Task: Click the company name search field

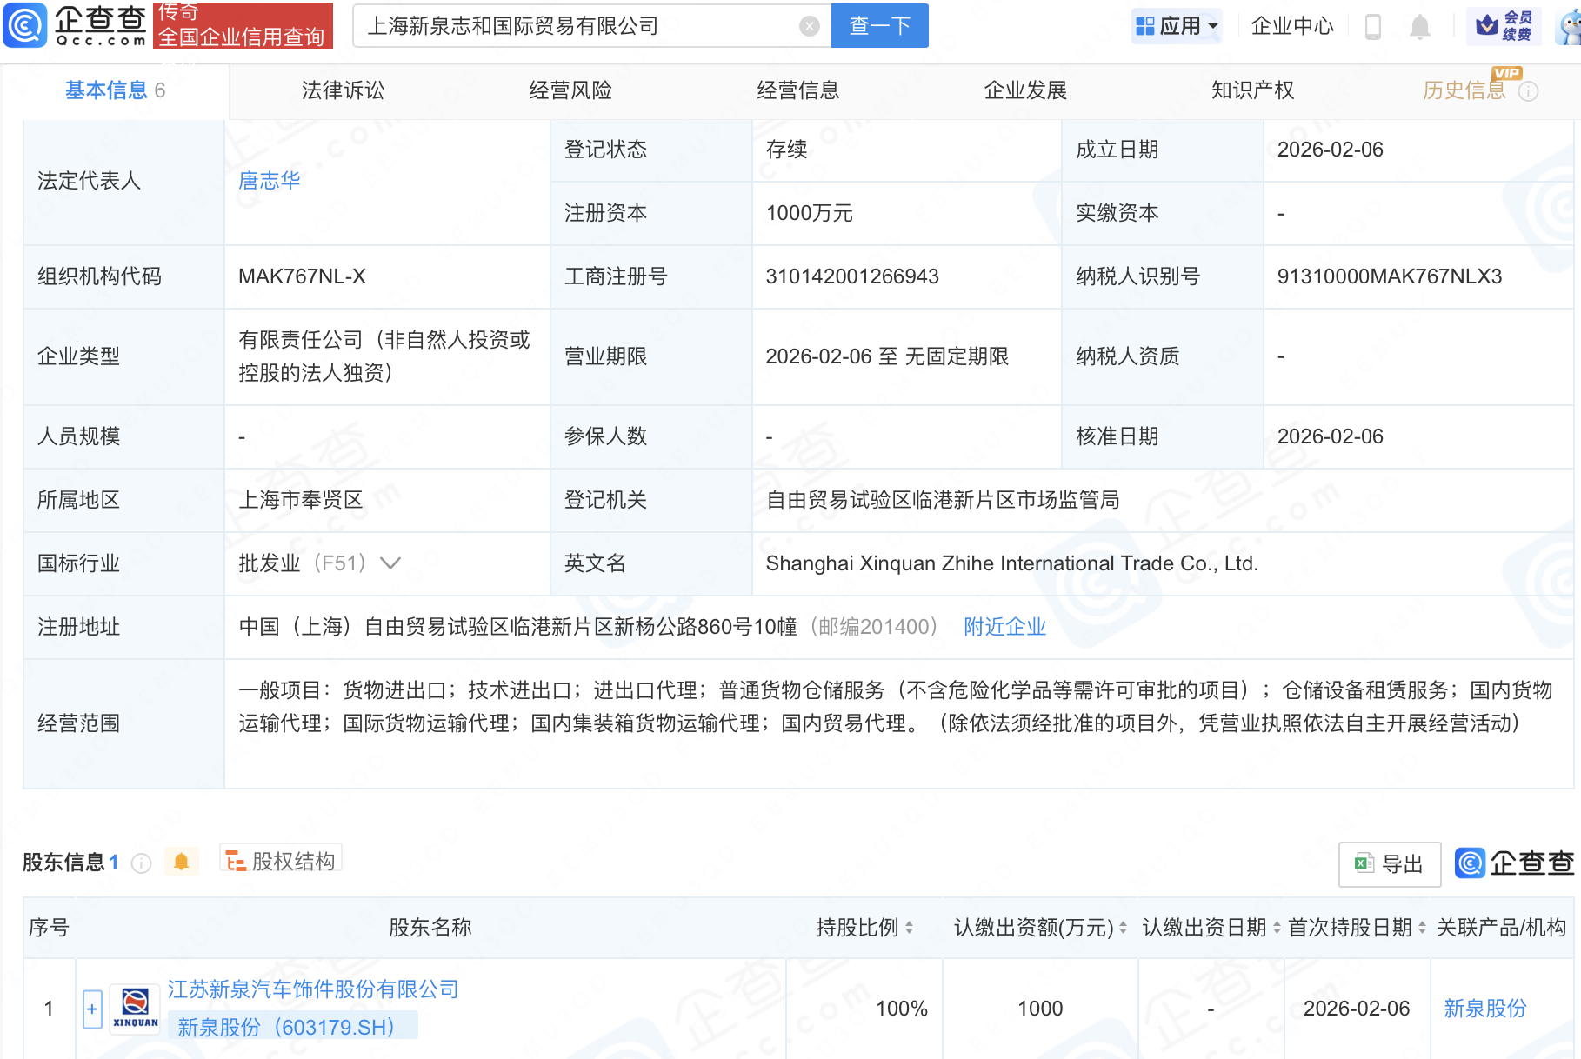Action: pyautogui.click(x=574, y=26)
